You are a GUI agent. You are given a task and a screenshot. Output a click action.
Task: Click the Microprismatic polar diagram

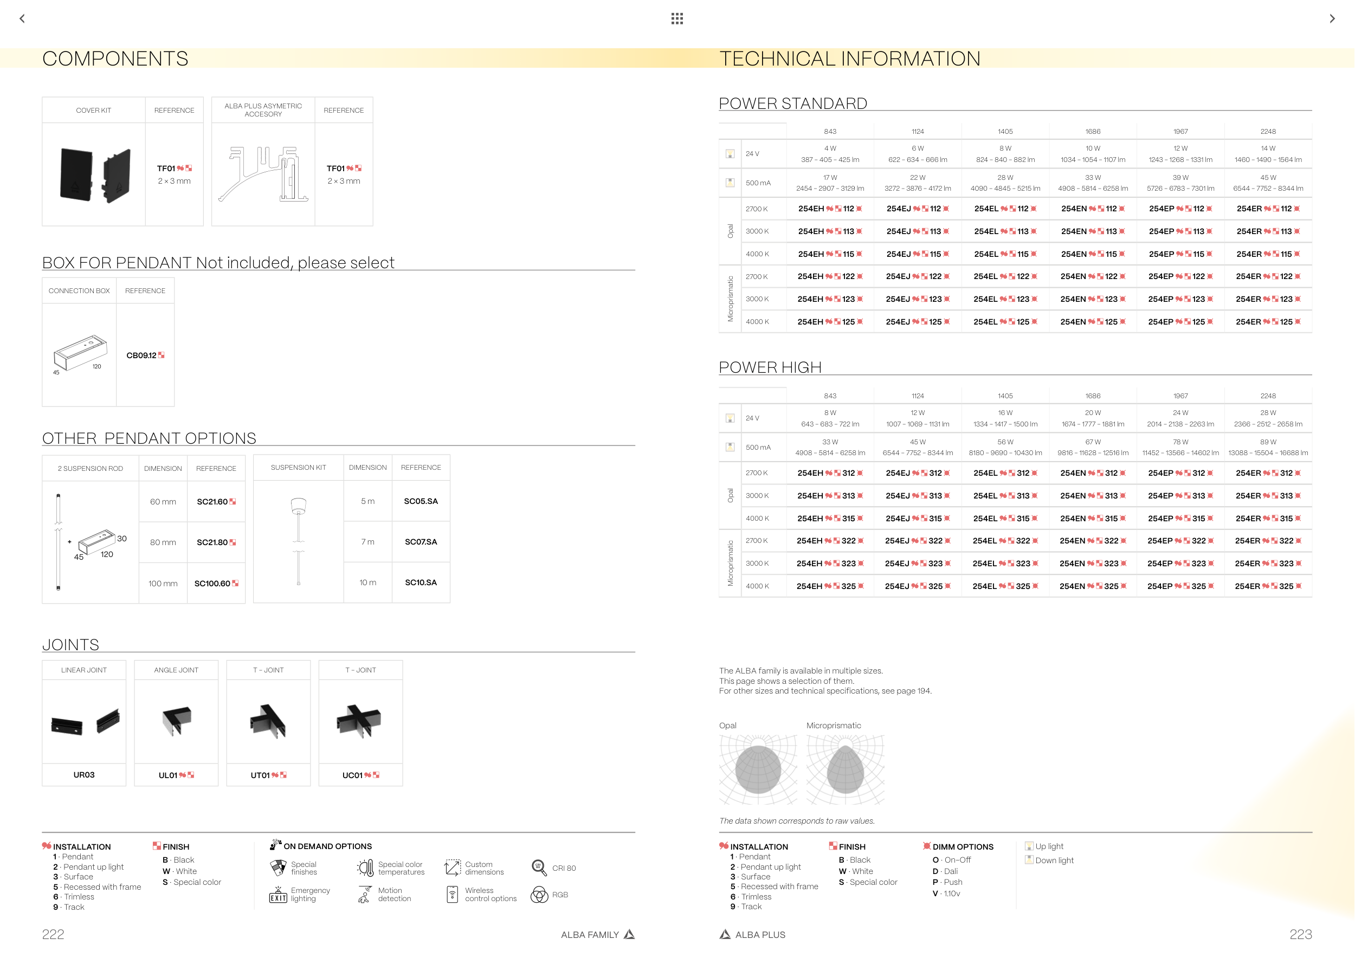tap(845, 769)
